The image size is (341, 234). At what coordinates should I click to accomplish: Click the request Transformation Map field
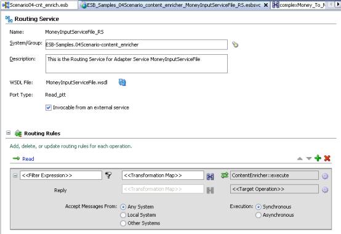162,175
